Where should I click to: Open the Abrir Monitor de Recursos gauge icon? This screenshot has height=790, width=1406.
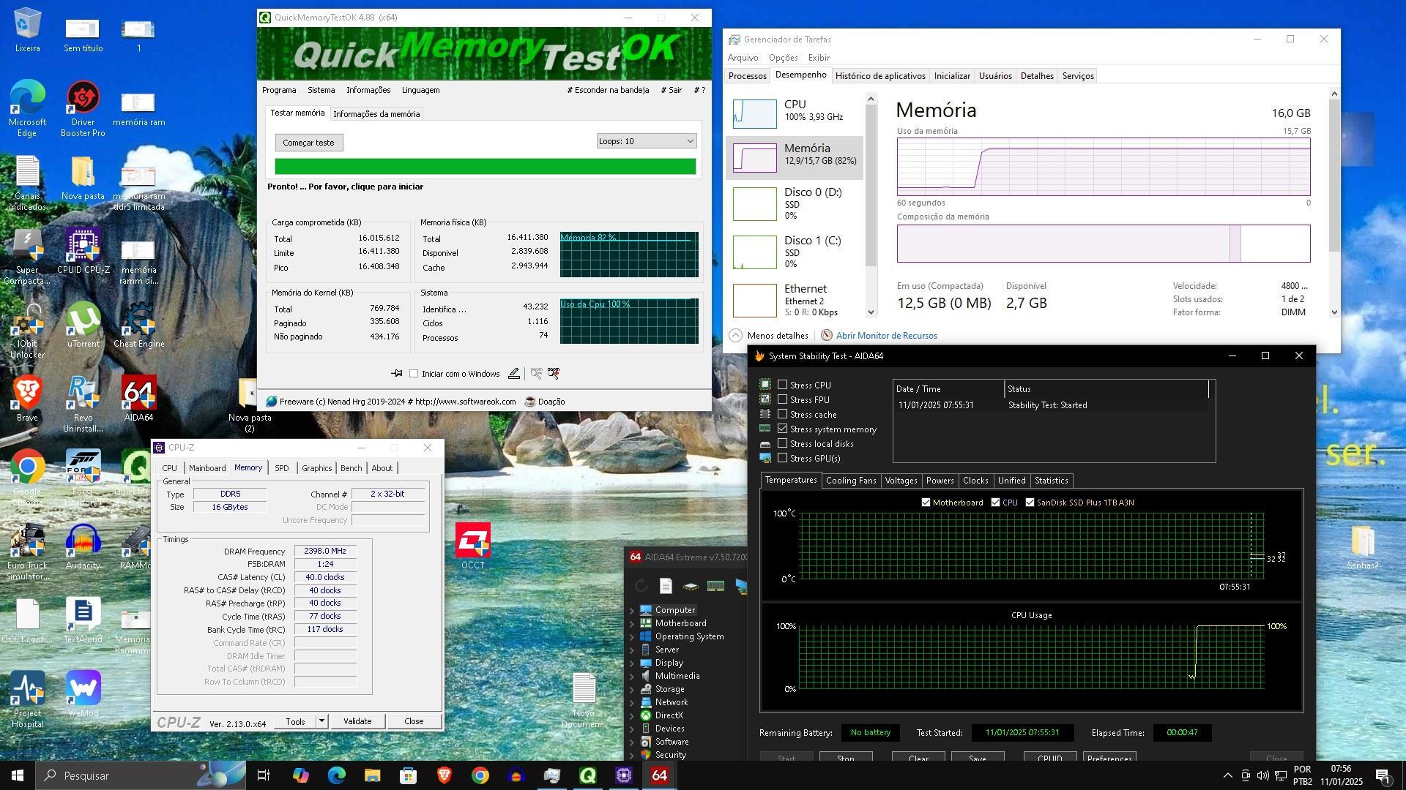coord(827,335)
